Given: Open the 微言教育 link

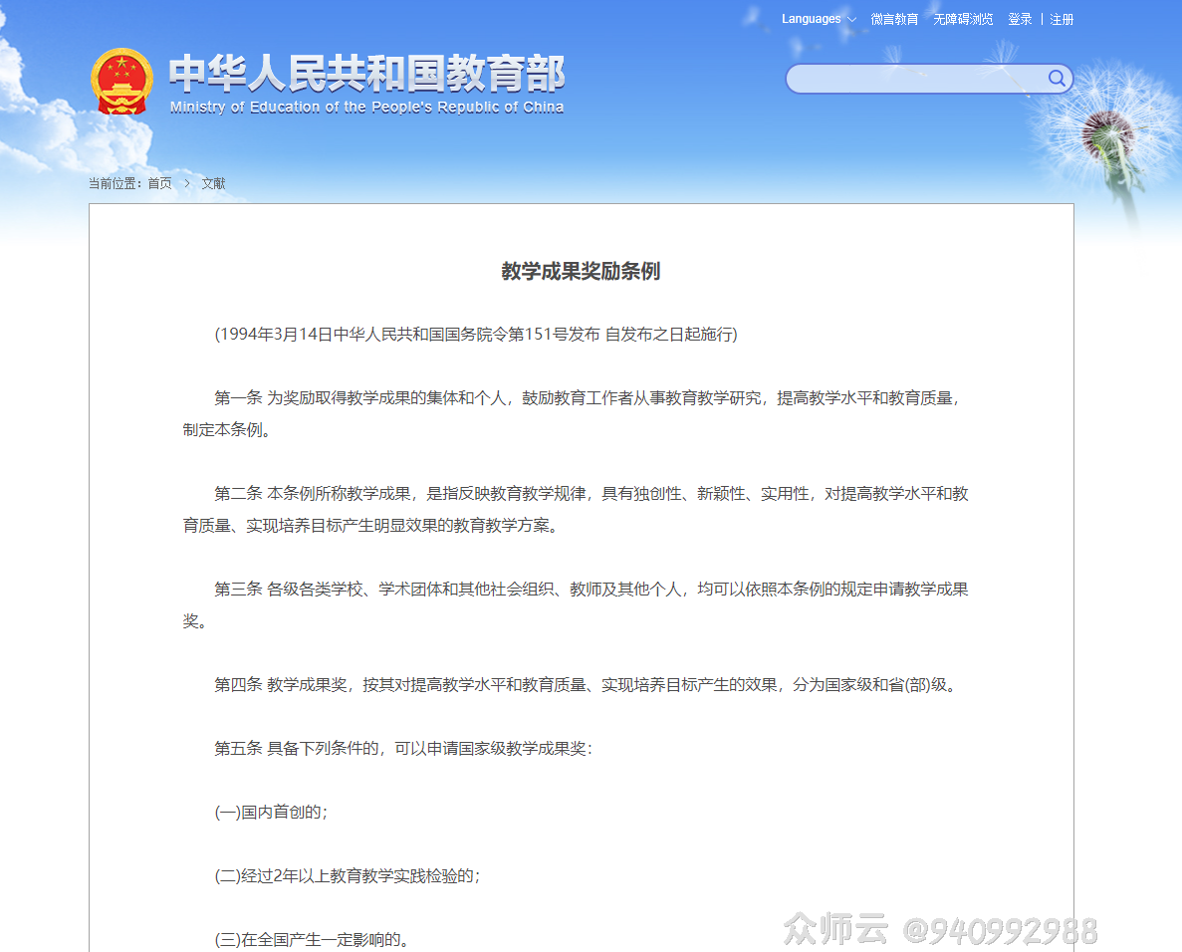Looking at the screenshot, I should 894,19.
